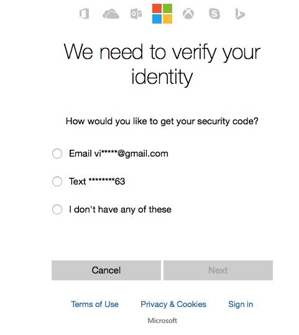299x335 pixels.
Task: Open Privacy & Cookies link
Action: click(173, 305)
